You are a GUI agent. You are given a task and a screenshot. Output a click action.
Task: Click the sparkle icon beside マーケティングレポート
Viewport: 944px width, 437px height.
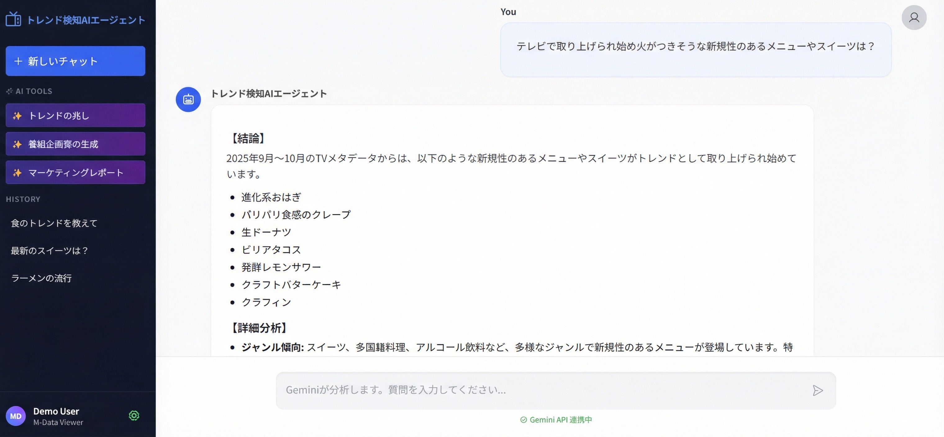click(x=17, y=173)
